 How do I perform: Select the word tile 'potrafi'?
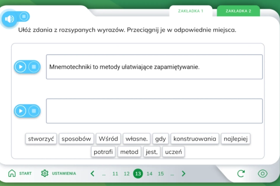tap(103, 152)
